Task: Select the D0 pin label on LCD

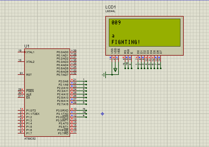Action: pos(138,52)
